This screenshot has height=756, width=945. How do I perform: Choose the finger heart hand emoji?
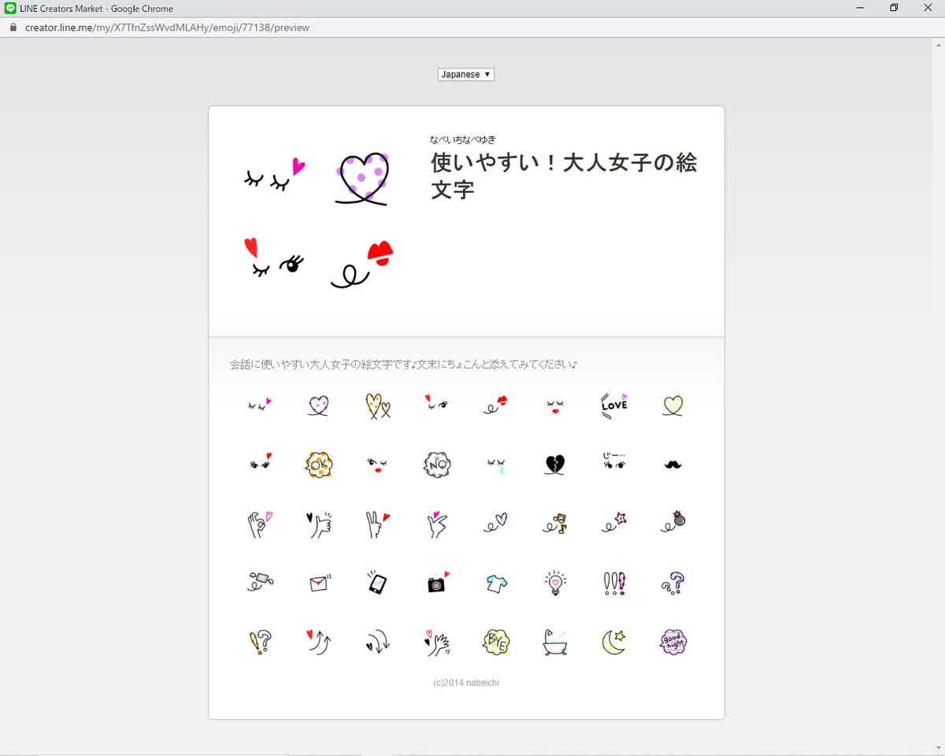436,524
